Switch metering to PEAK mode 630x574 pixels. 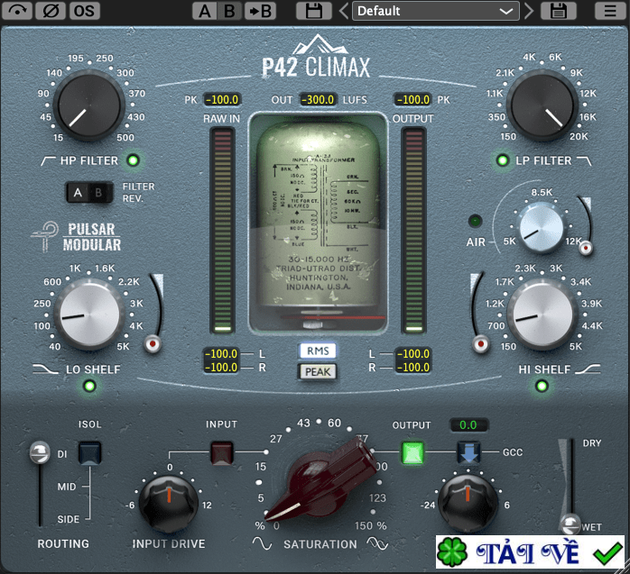click(318, 372)
